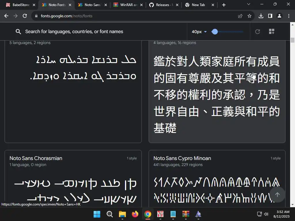This screenshot has height=221, width=295.
Task: Open the Chrome downloads icon
Action: pos(261,16)
